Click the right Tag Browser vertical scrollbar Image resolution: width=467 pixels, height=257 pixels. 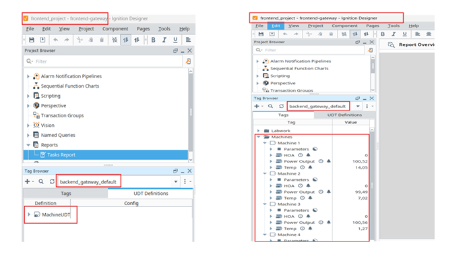[372, 185]
